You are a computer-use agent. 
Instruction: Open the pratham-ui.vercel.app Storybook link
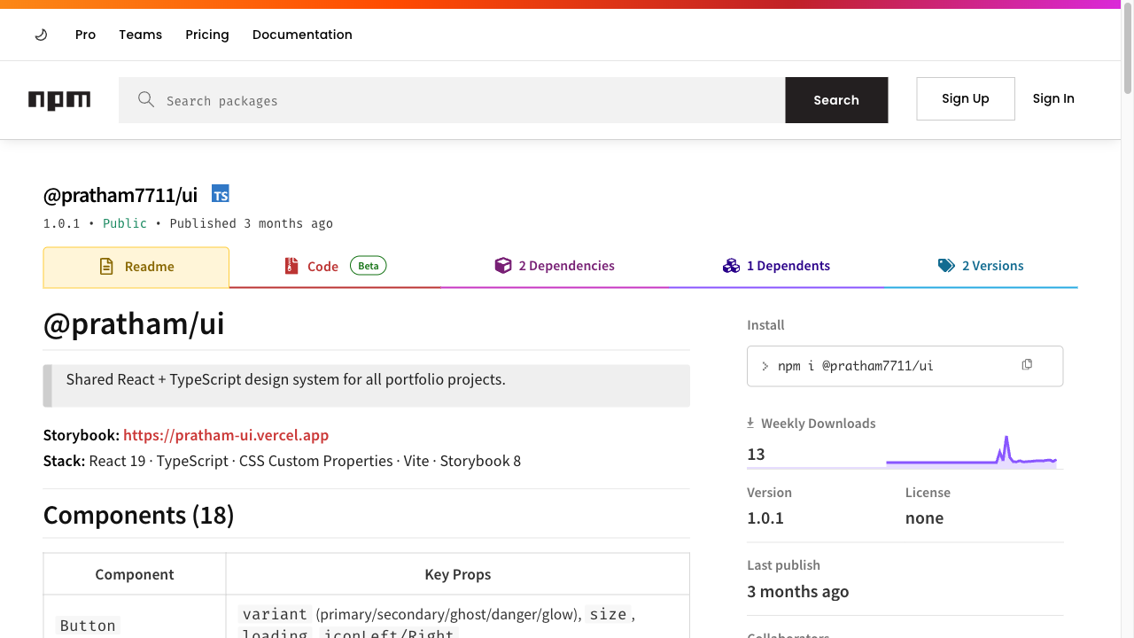click(x=226, y=435)
